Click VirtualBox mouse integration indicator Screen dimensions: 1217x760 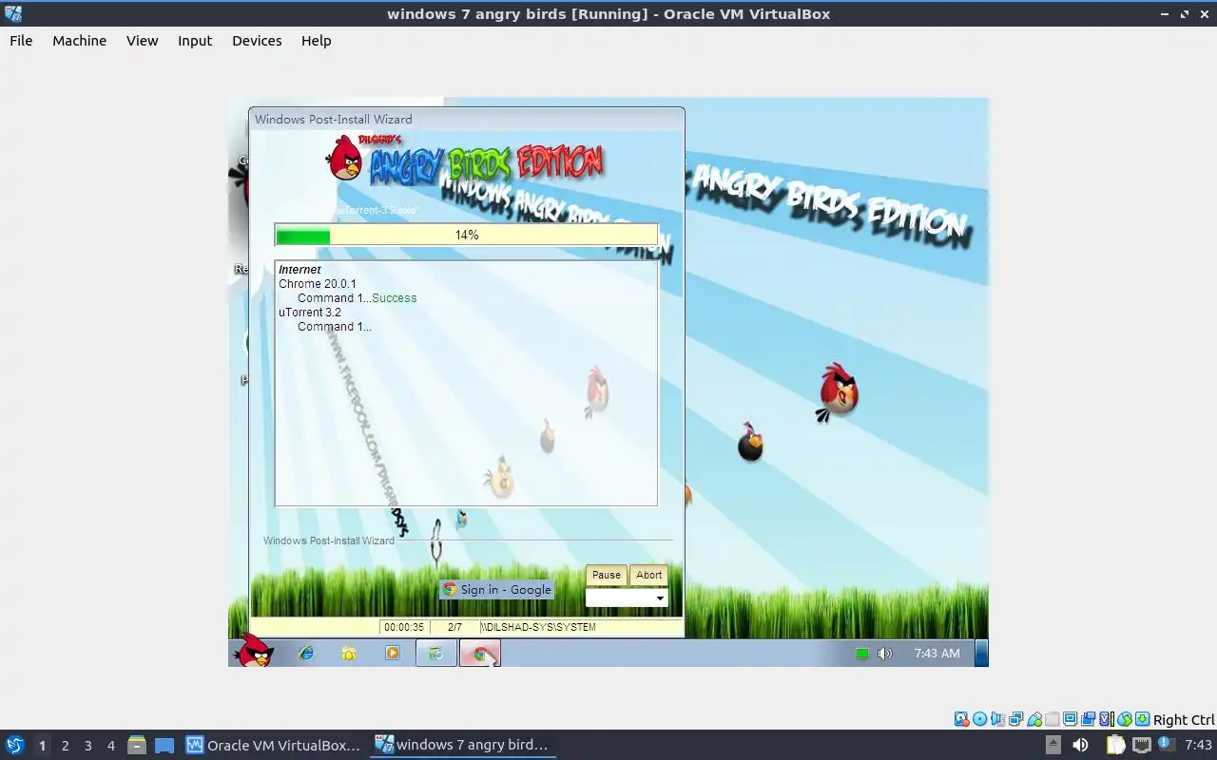[x=1125, y=719]
